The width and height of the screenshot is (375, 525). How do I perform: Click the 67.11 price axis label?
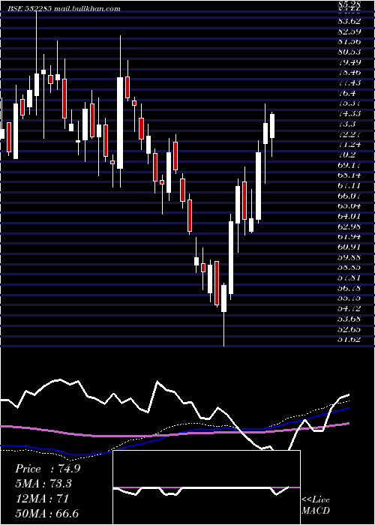click(x=349, y=185)
